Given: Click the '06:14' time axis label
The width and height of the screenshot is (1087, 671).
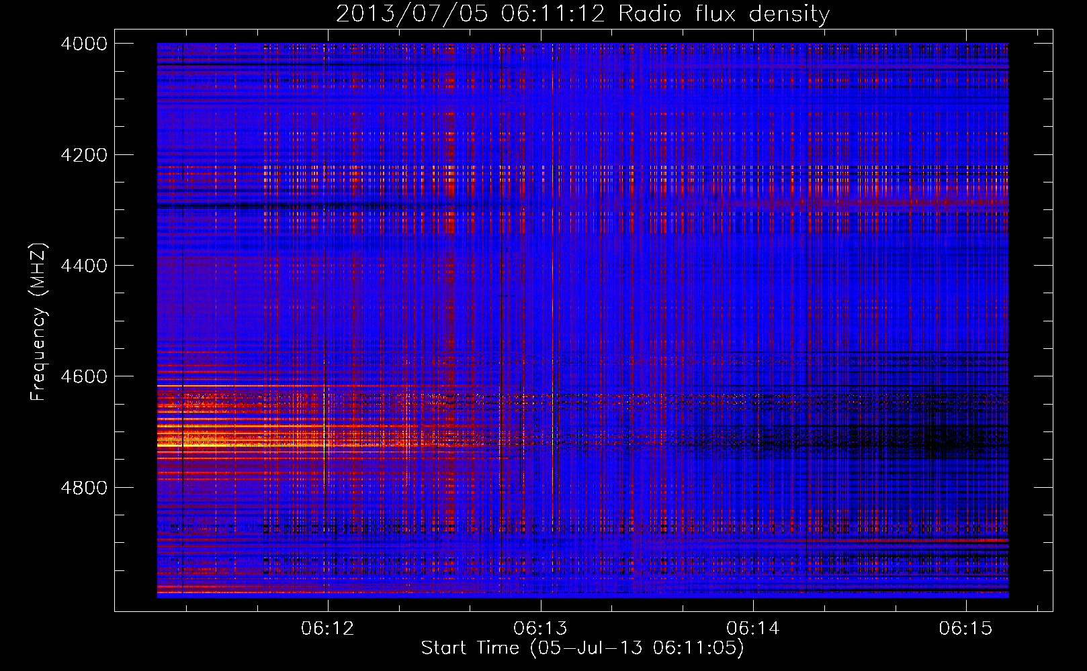Looking at the screenshot, I should click(x=753, y=629).
